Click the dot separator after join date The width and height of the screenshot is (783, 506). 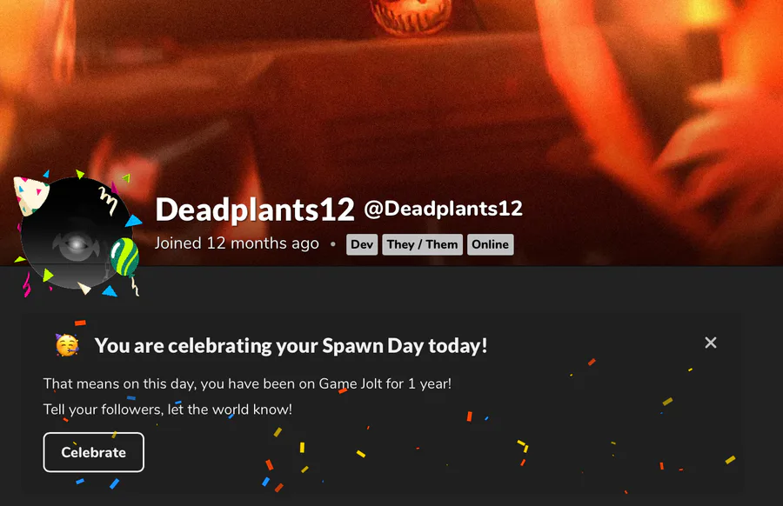333,244
